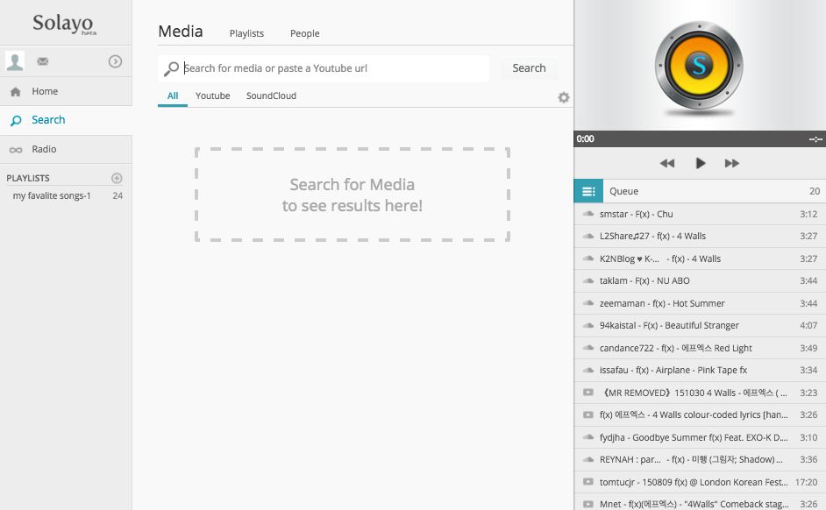
Task: Select Search in the sidebar
Action: coord(66,120)
